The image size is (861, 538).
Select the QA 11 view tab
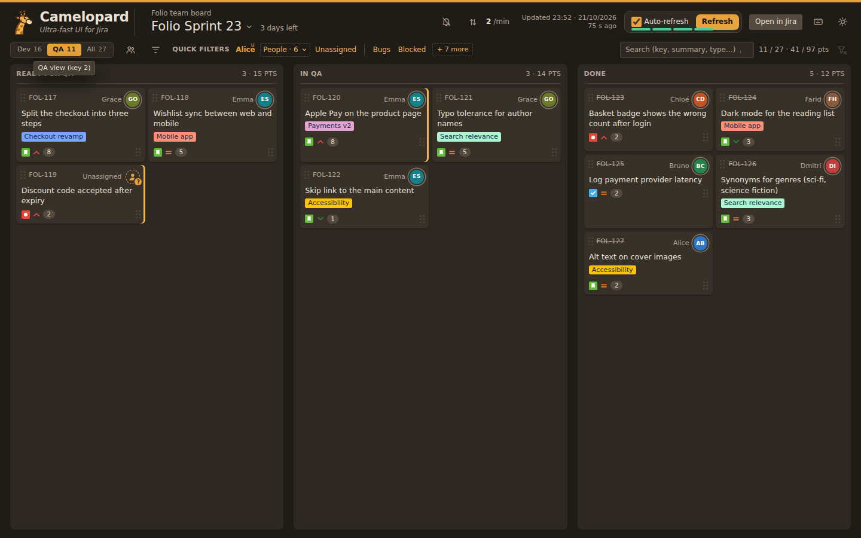(x=64, y=50)
